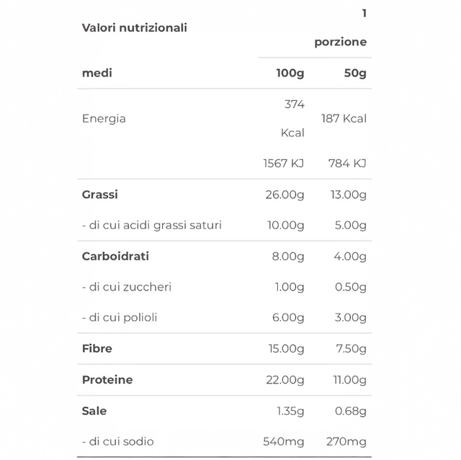461x460 pixels.
Task: Click the "Carboidrati" row label
Action: pos(115,256)
